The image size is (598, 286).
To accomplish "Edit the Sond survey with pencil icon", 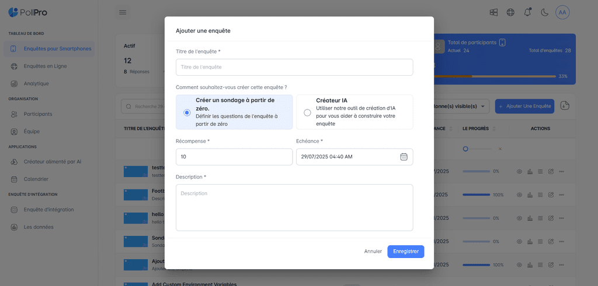I will [x=551, y=242].
